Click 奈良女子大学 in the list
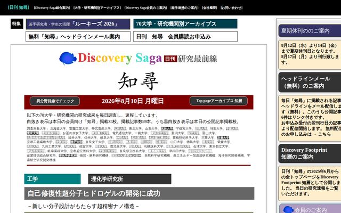This screenshot has width=341, height=213. [x=95, y=142]
